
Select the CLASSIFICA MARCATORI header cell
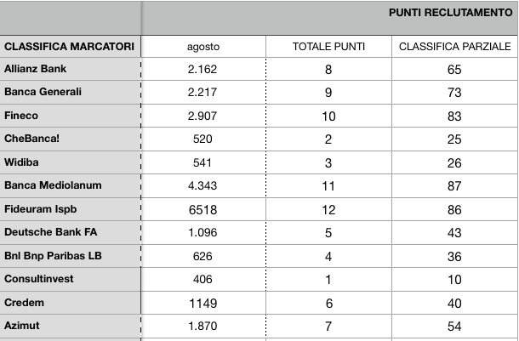click(x=70, y=46)
